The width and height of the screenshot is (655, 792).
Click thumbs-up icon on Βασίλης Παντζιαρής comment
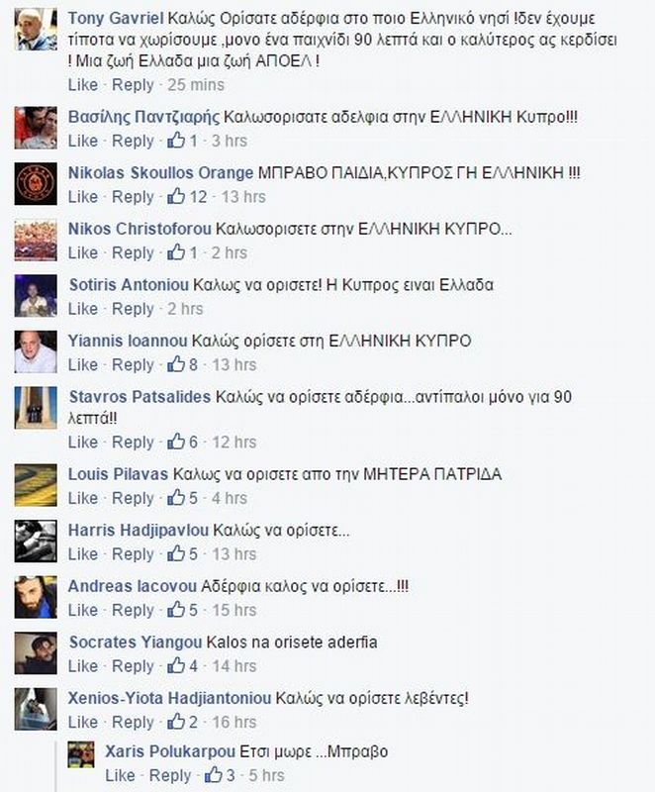(x=176, y=140)
